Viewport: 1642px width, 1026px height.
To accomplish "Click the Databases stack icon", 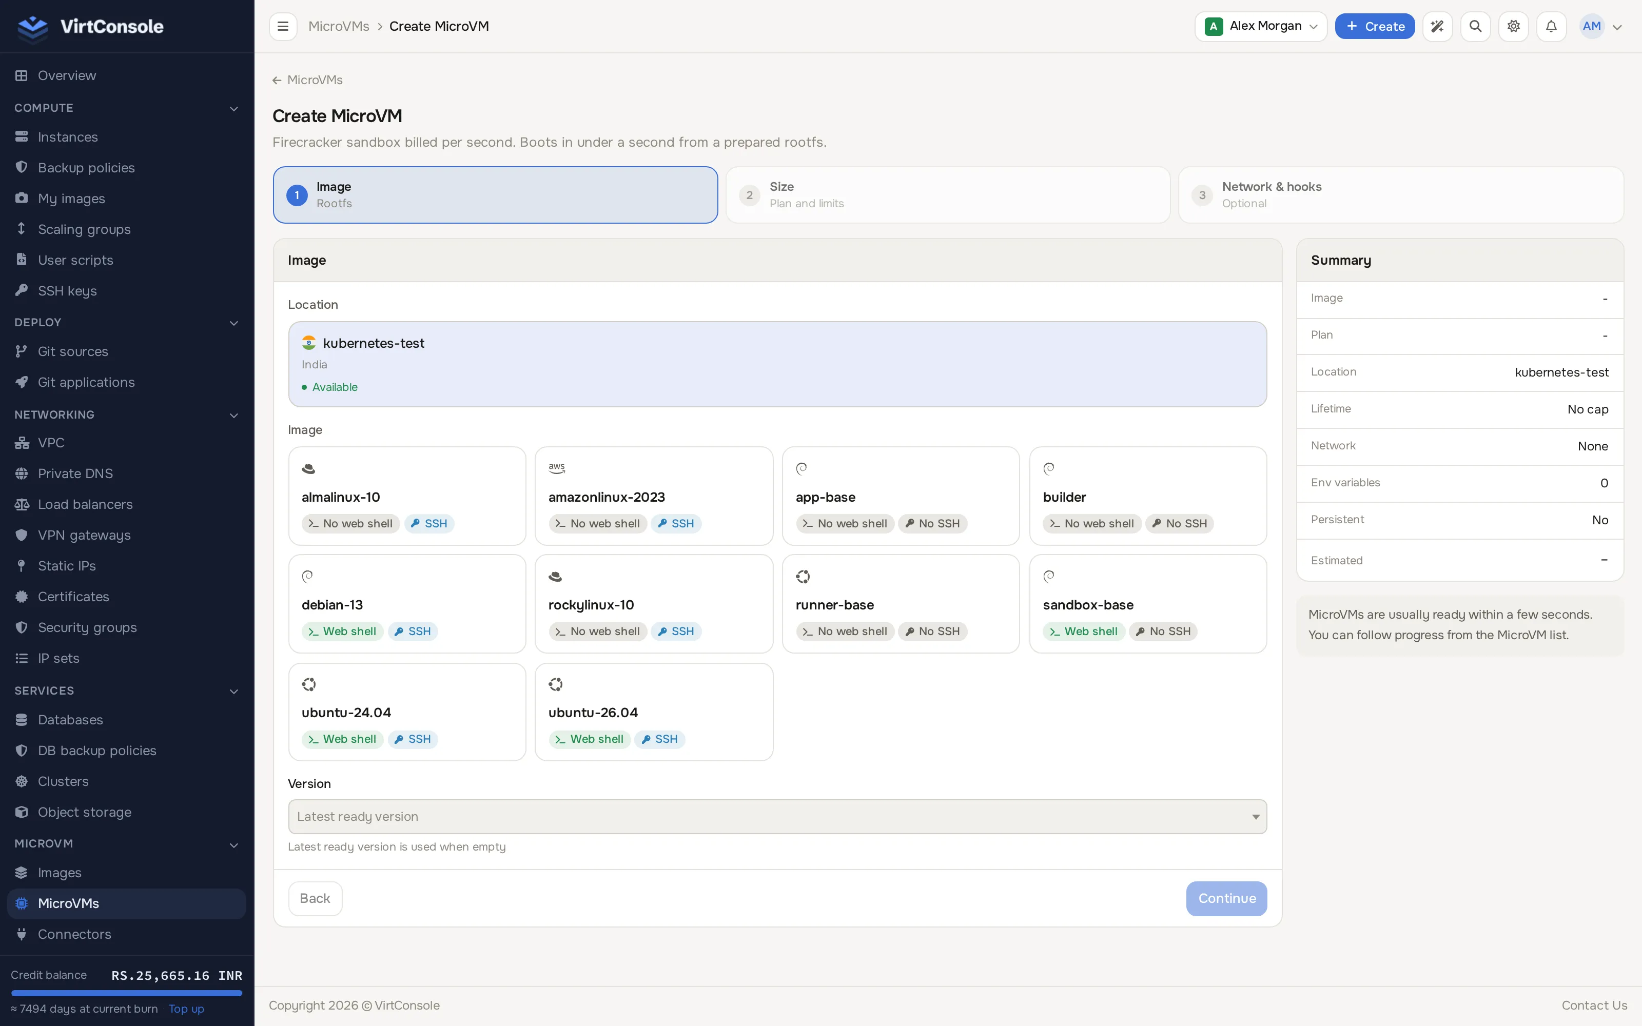I will (x=22, y=719).
